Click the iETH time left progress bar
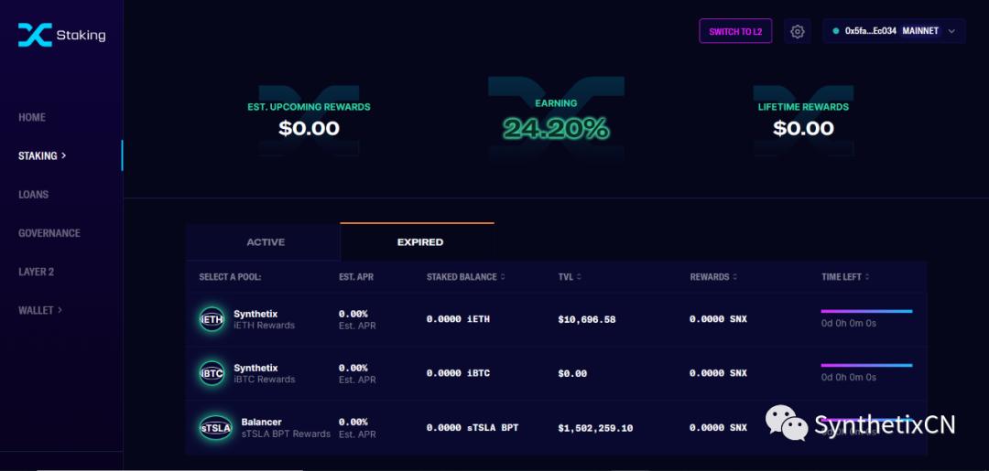989x471 pixels. 866,311
